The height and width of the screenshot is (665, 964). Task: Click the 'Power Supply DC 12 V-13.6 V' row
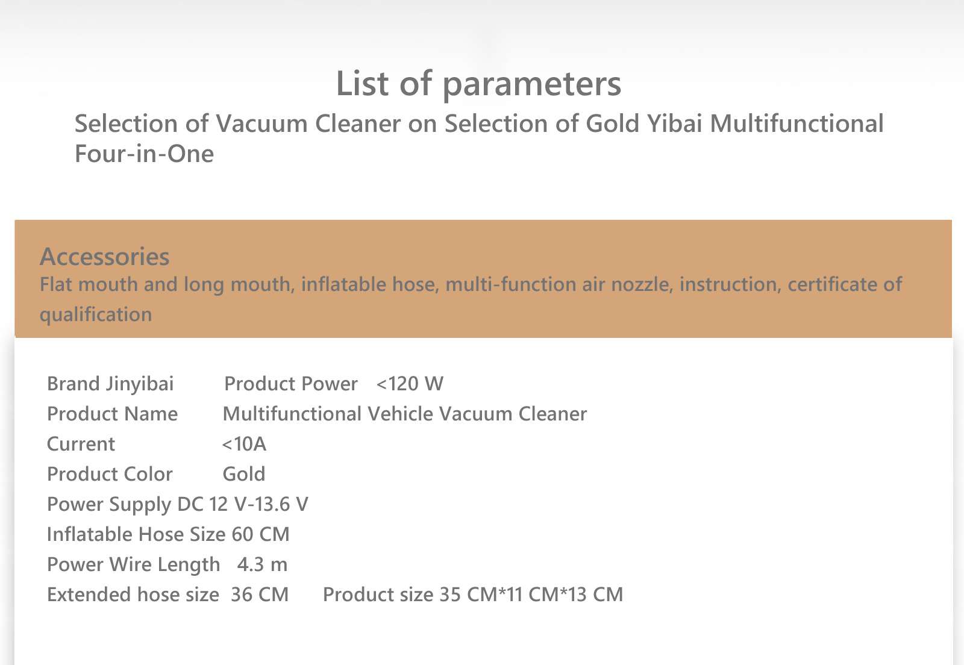point(178,505)
